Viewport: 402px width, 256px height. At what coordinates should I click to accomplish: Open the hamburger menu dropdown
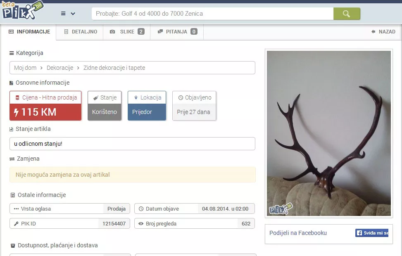68,14
